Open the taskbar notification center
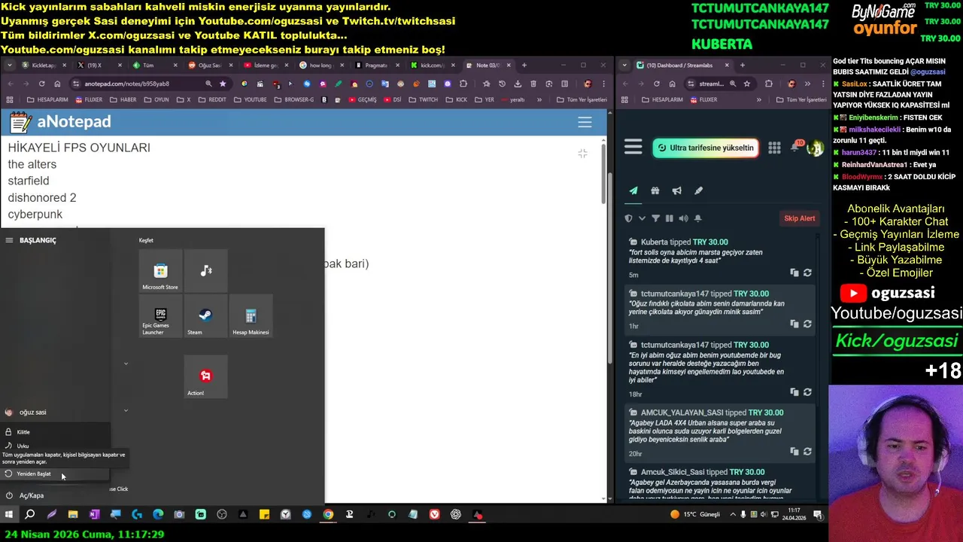 818,515
